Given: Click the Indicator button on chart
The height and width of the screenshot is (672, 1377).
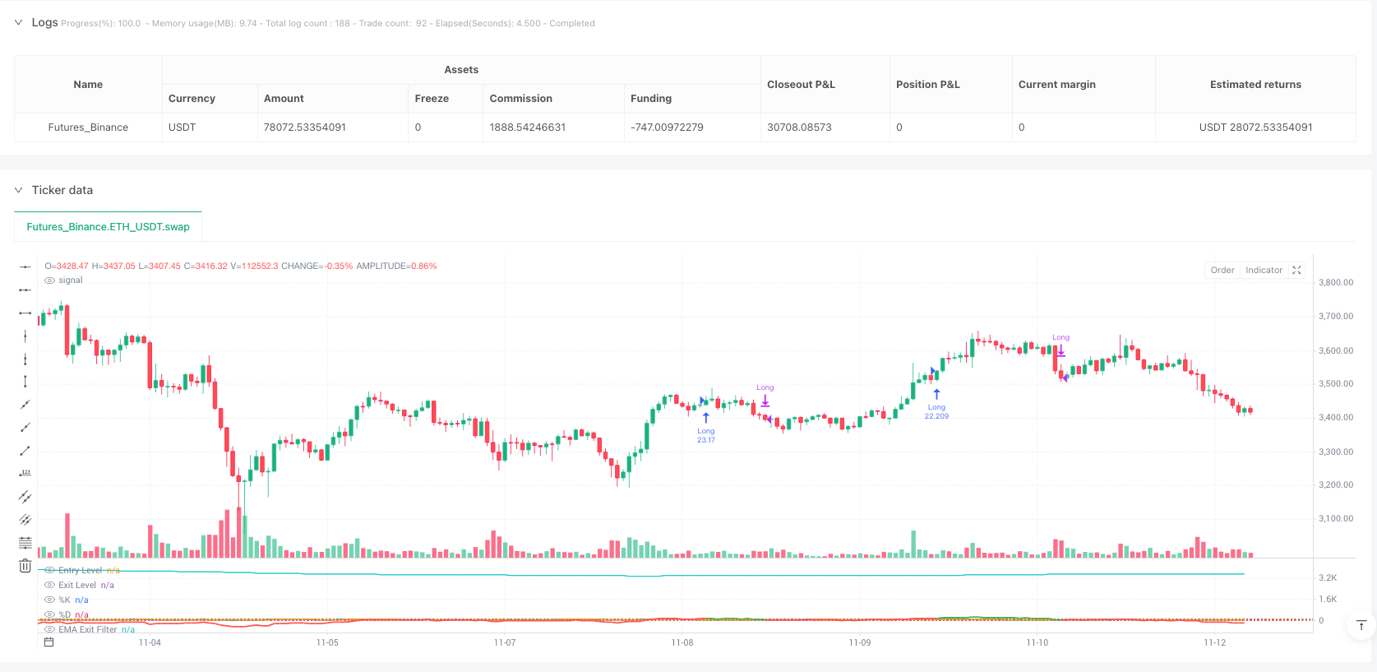Looking at the screenshot, I should pyautogui.click(x=1264, y=271).
